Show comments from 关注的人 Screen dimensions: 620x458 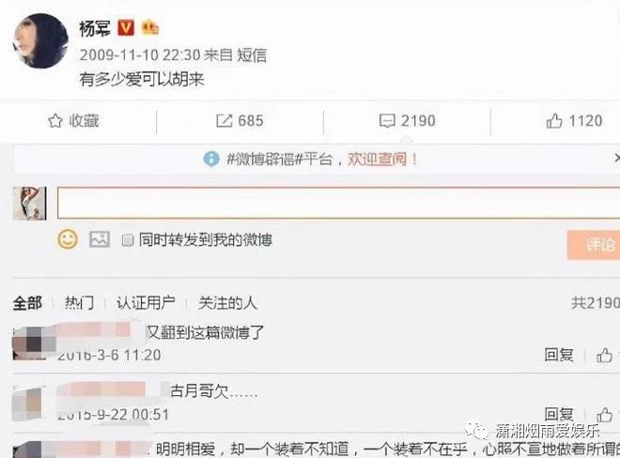pos(227,303)
